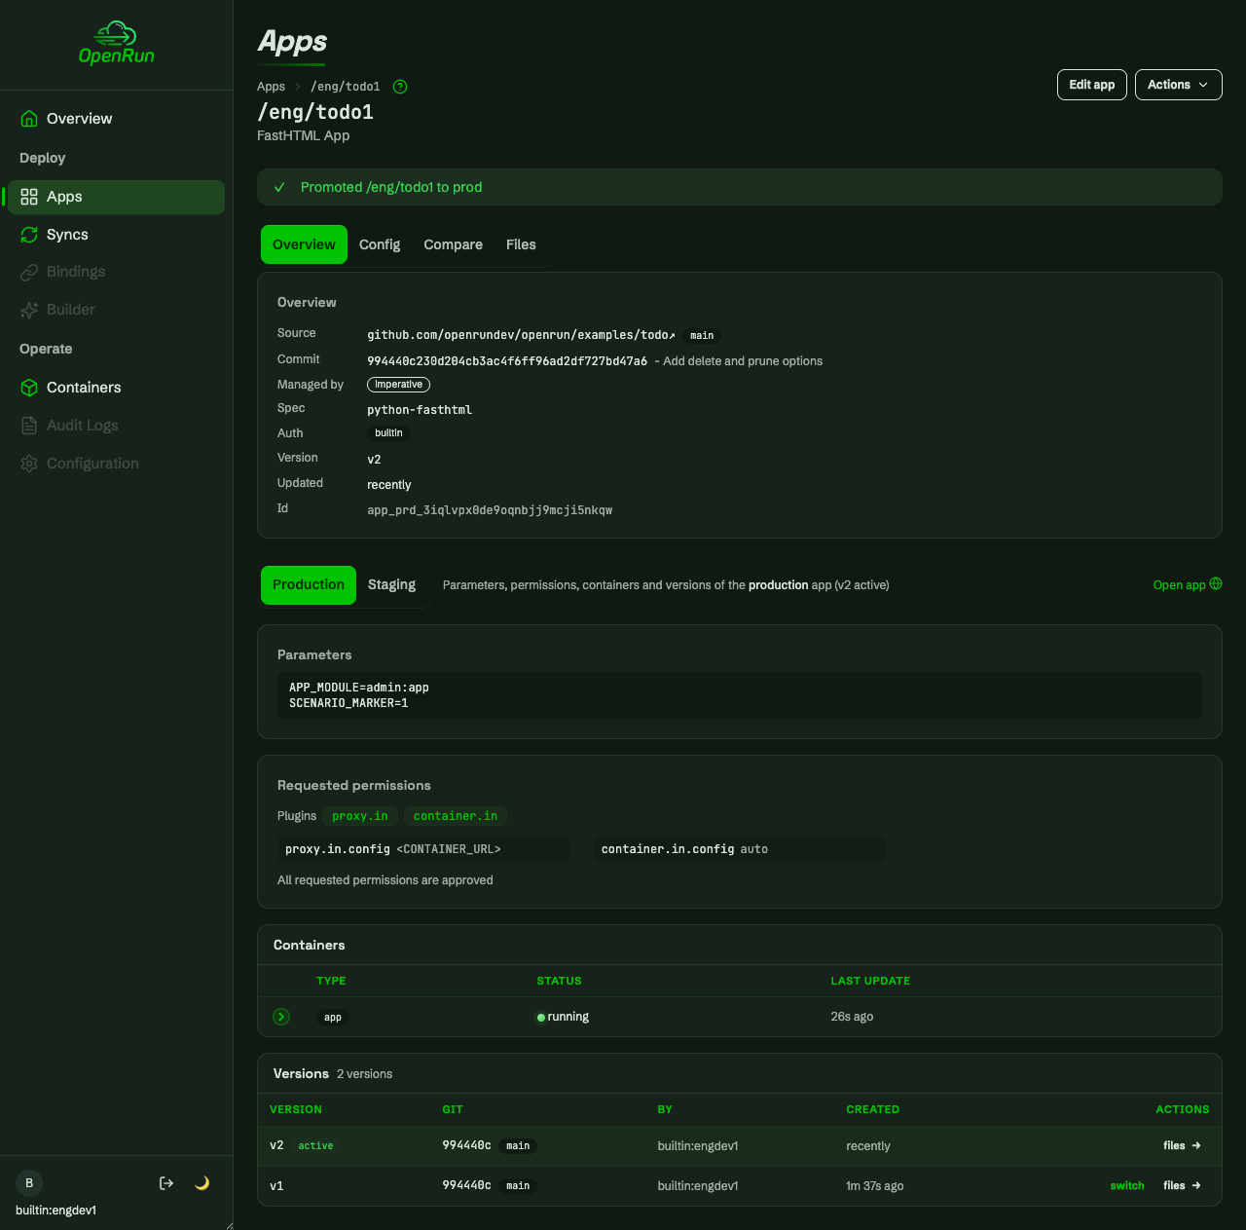The image size is (1246, 1230).
Task: Click the Syncs refresh icon
Action: (x=29, y=235)
